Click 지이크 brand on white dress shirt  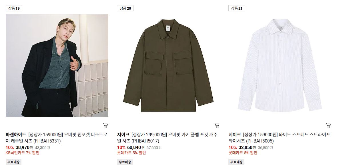click(234, 135)
